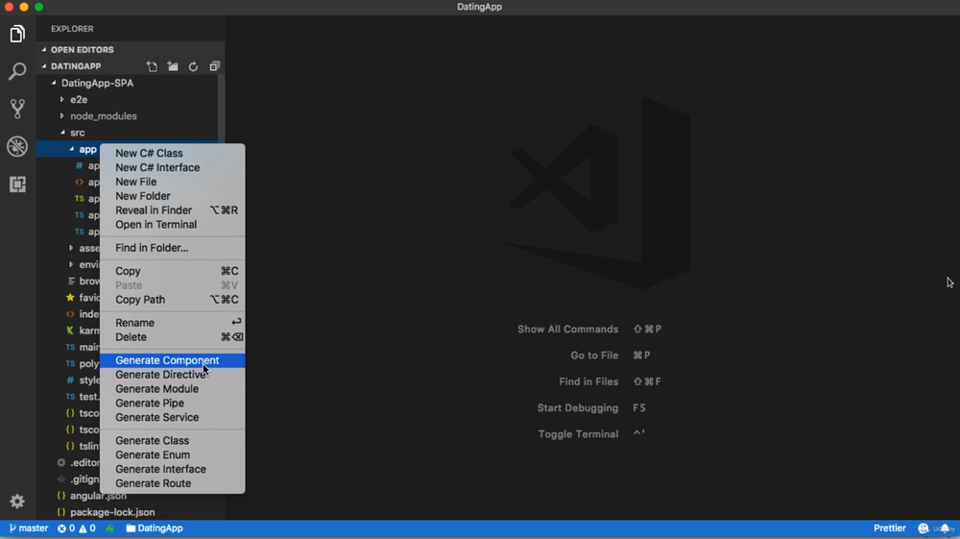Collapse the app folder
This screenshot has height=539, width=960.
(x=72, y=149)
